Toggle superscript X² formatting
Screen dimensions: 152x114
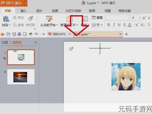pyautogui.click(x=137, y=25)
